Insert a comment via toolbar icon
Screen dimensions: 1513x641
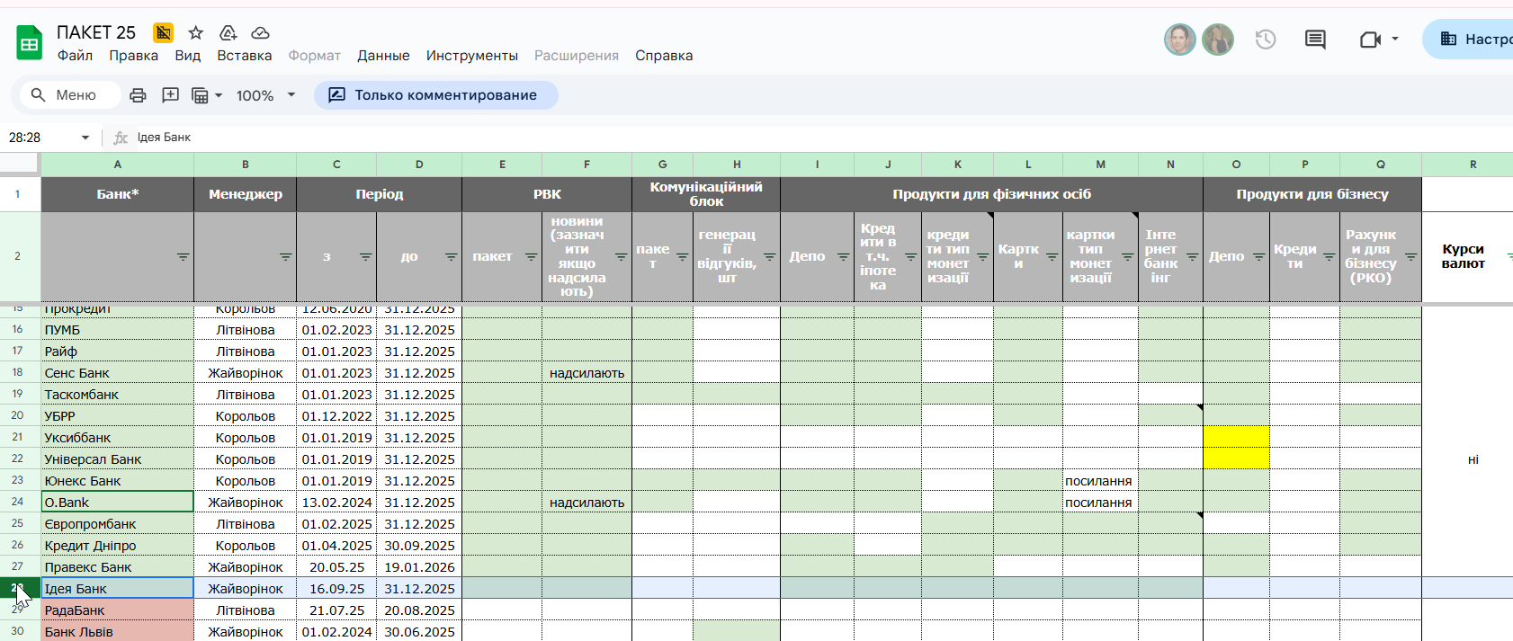[170, 95]
